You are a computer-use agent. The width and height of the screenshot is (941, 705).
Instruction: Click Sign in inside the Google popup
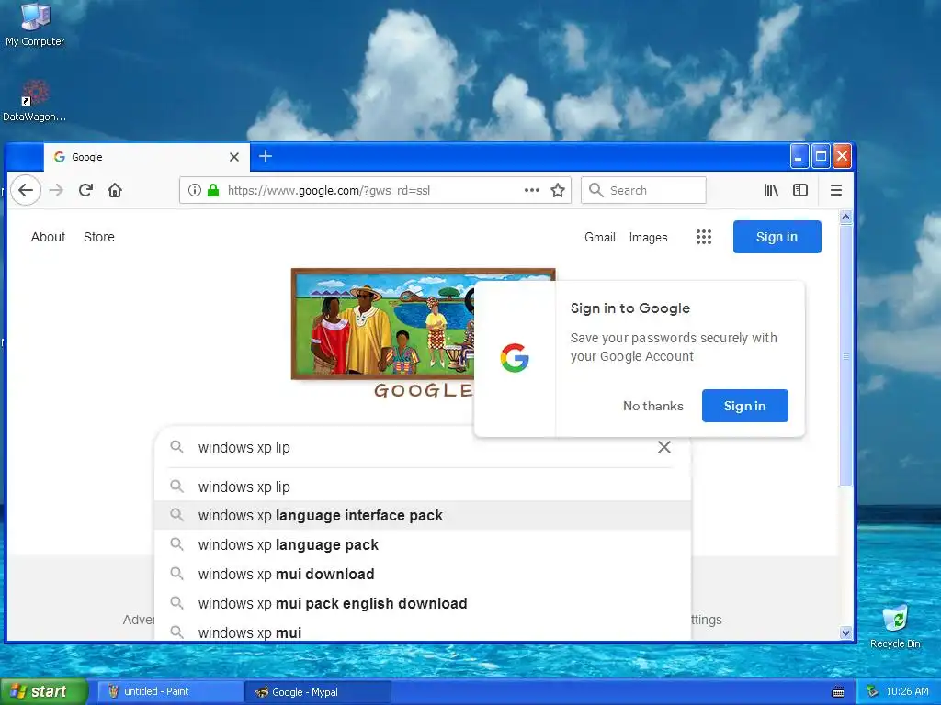tap(744, 406)
